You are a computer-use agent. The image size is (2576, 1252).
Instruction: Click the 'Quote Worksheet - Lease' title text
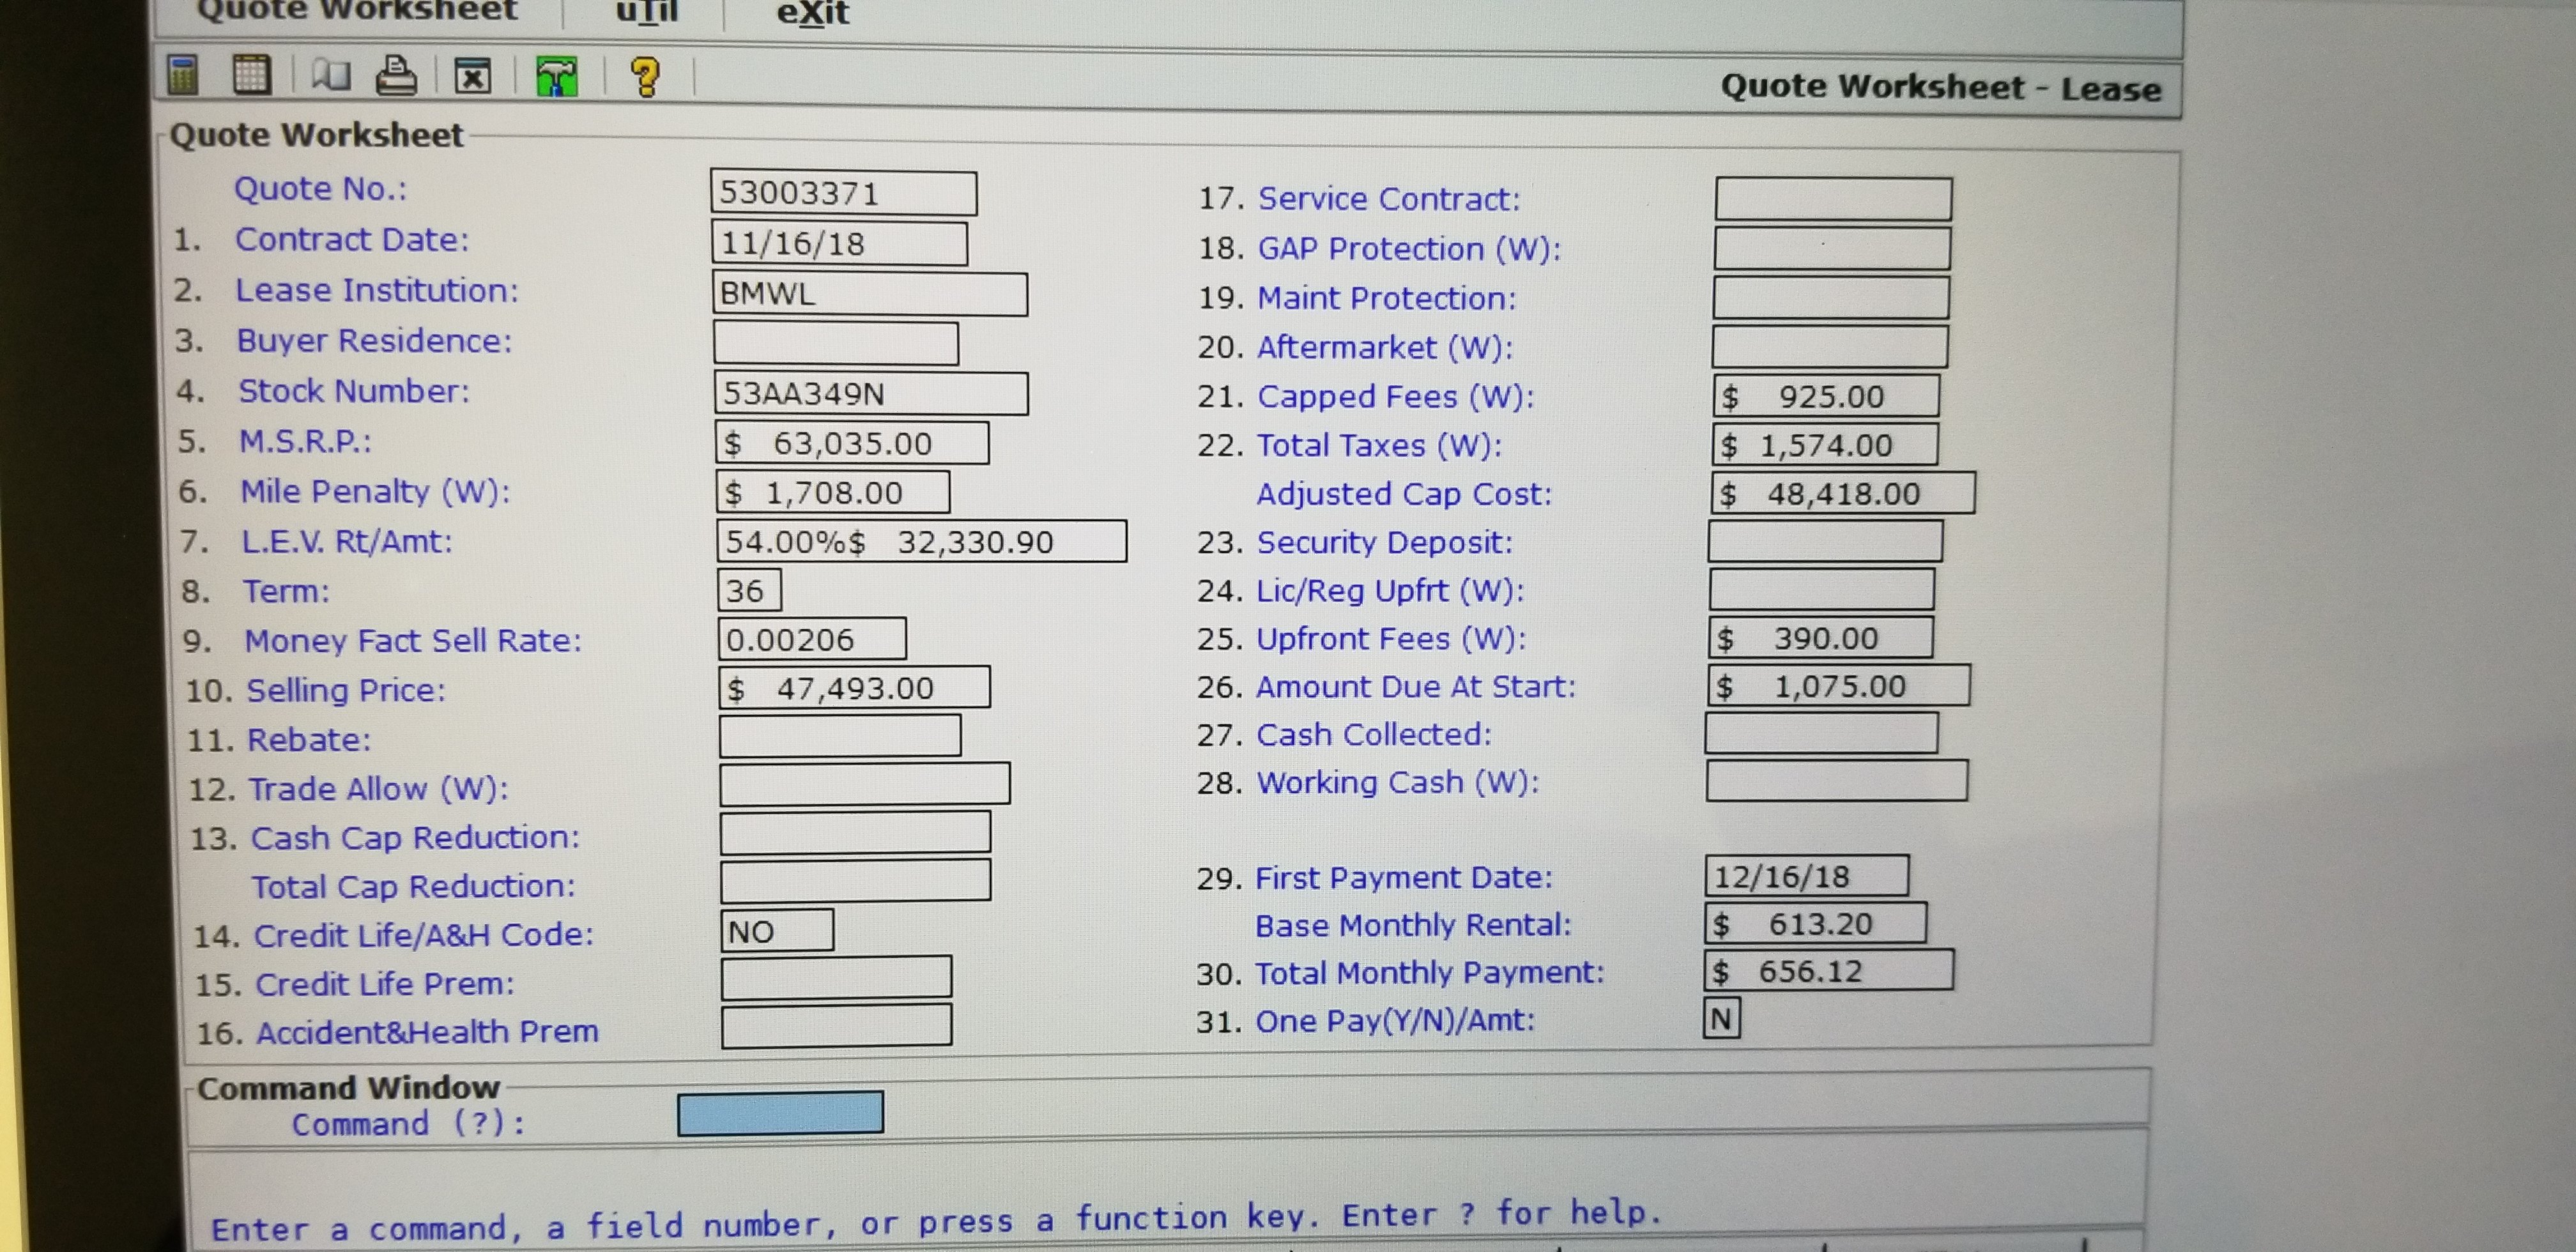point(1941,87)
